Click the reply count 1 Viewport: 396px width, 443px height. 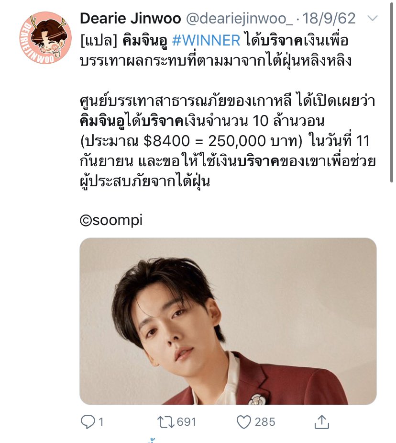coord(101,422)
